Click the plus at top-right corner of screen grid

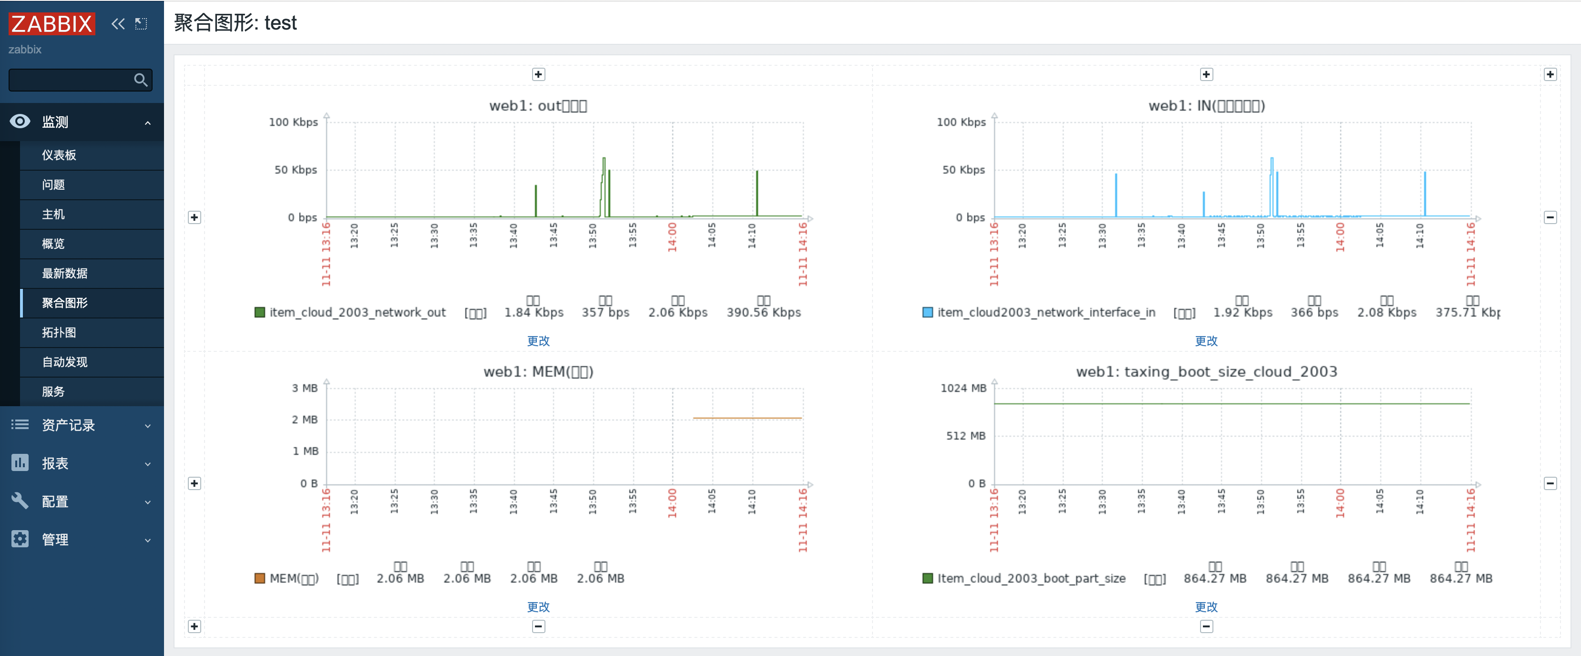(1550, 74)
